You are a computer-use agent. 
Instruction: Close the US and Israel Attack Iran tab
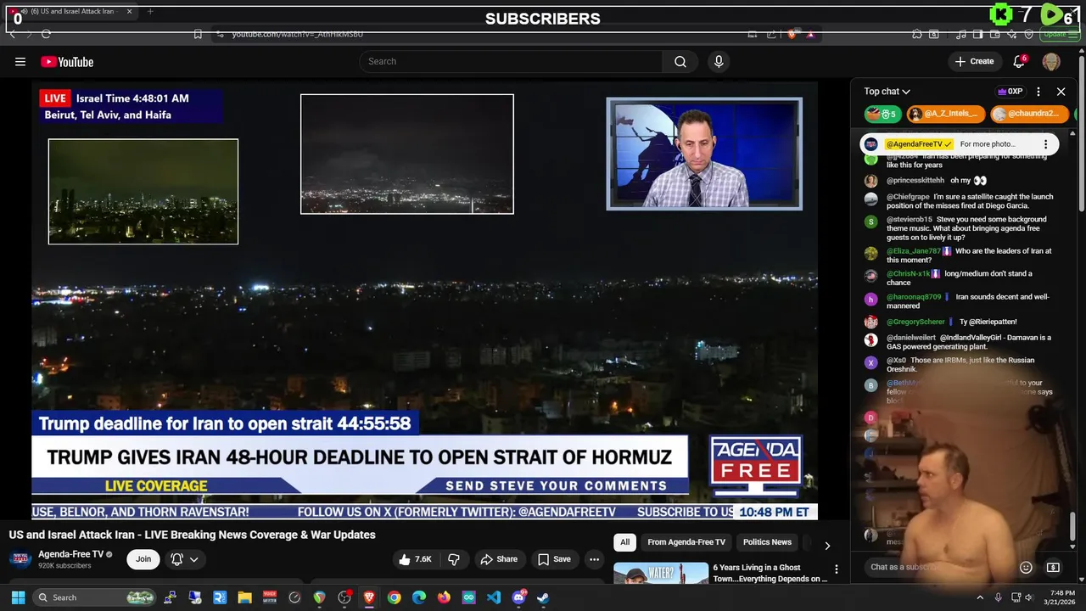(130, 12)
